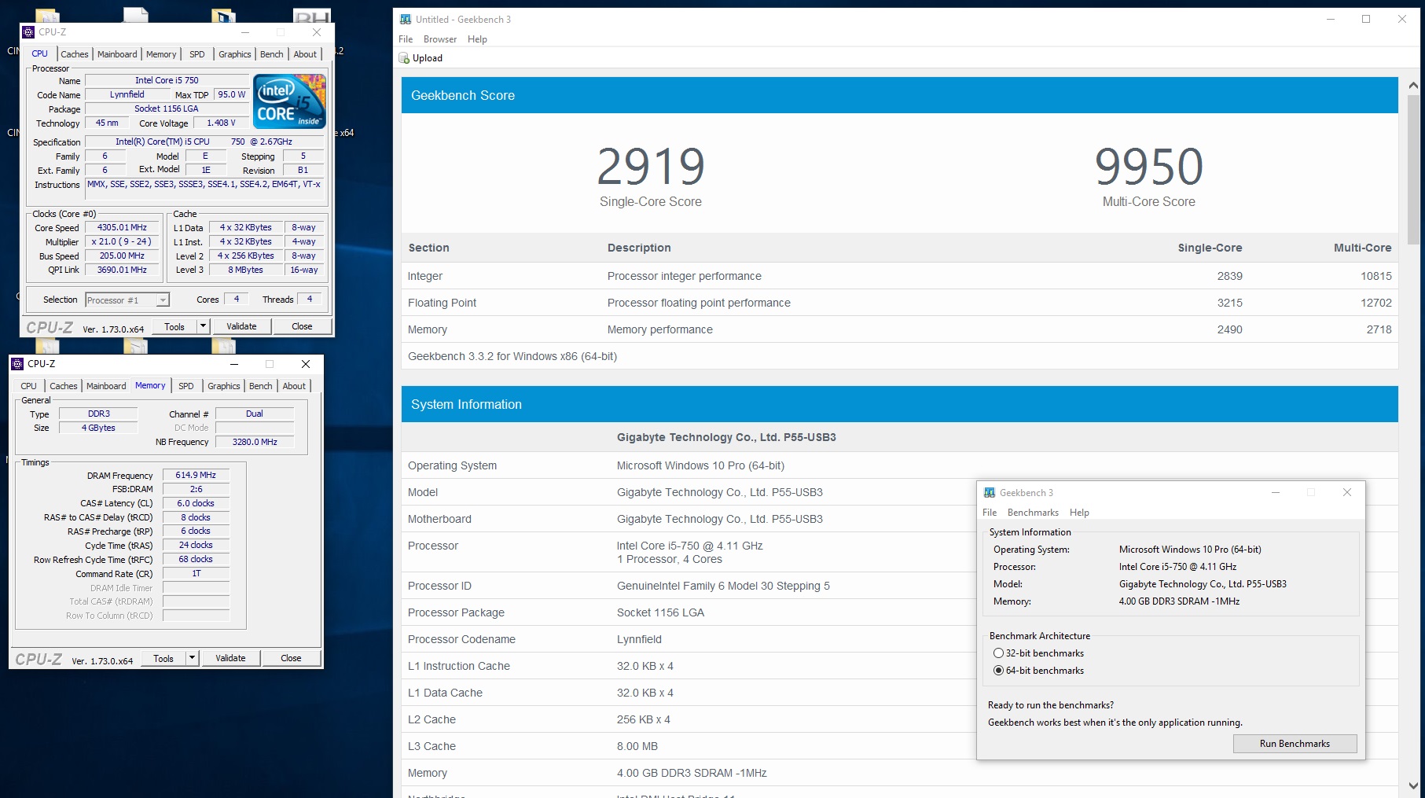Open Tools dropdown arrow in Memory CPU-Z window
The width and height of the screenshot is (1425, 798).
pyautogui.click(x=192, y=658)
